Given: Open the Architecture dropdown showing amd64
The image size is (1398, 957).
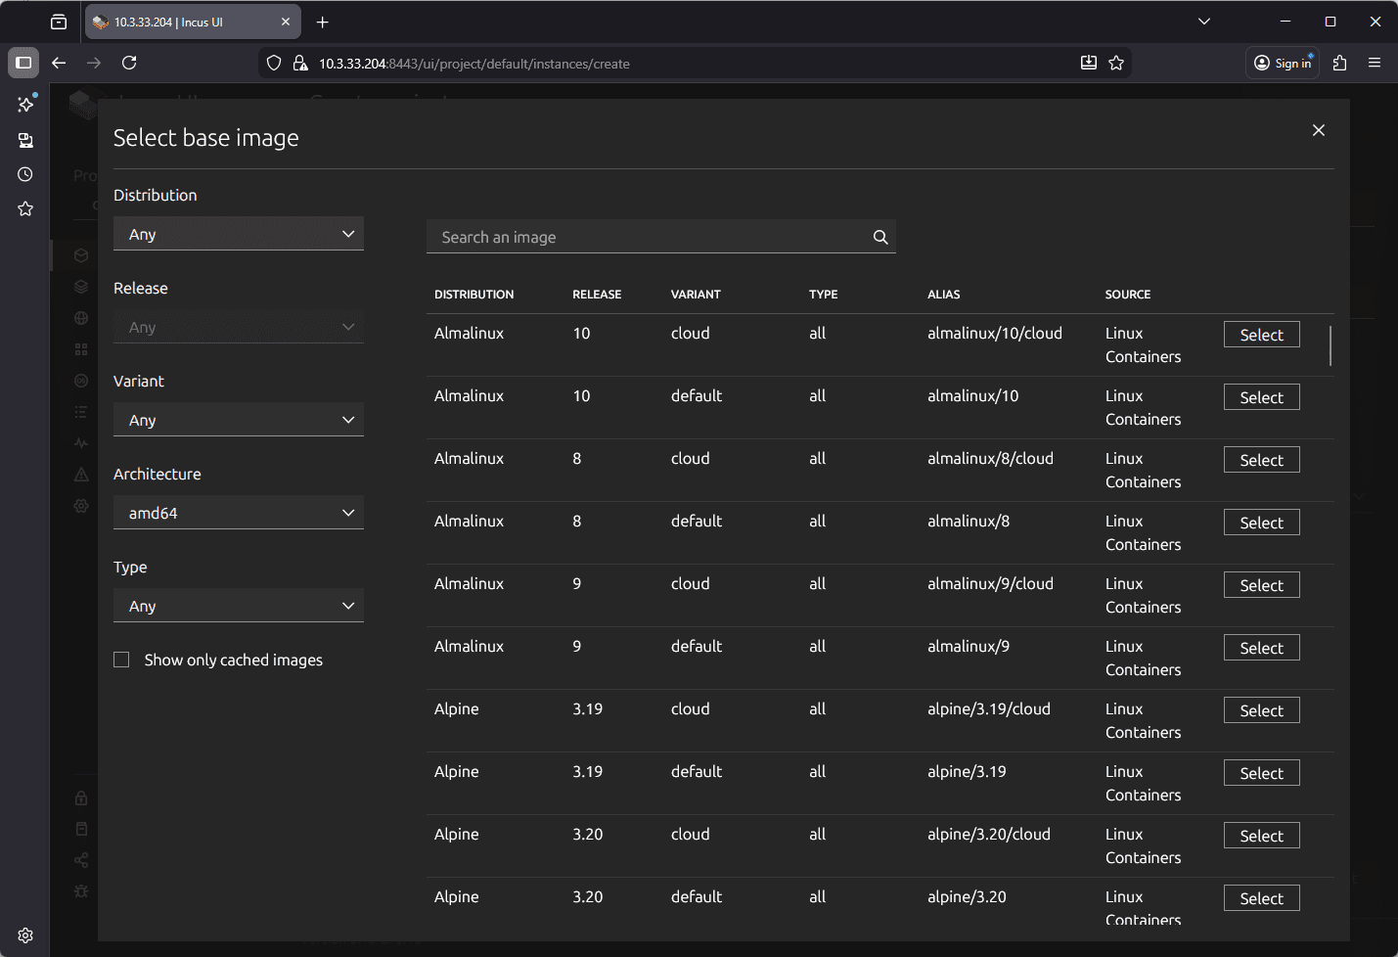Looking at the screenshot, I should coord(238,512).
